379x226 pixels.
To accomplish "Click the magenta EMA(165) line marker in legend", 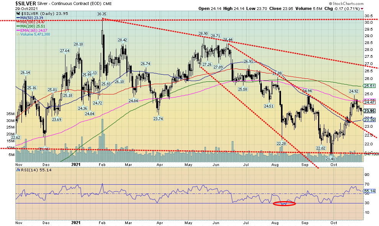I will [18, 30].
